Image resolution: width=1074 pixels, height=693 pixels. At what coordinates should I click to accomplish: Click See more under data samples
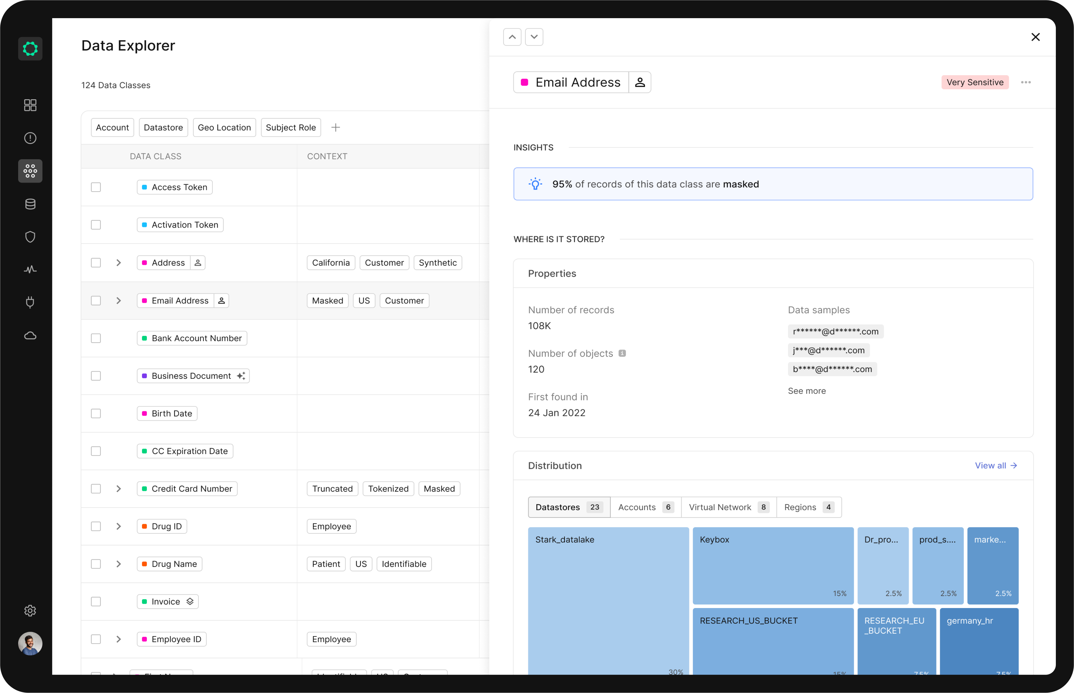pos(807,390)
